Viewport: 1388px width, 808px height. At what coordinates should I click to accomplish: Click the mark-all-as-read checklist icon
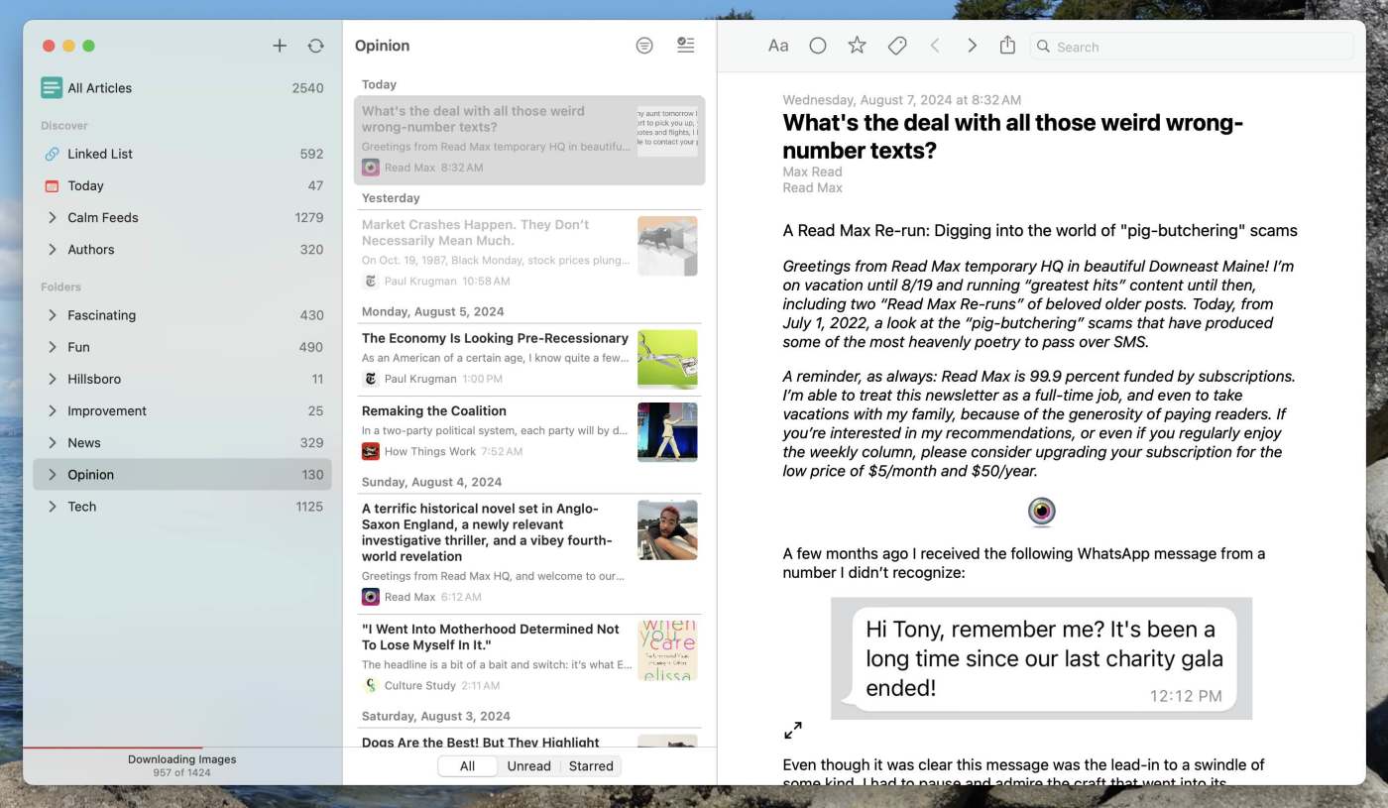tap(685, 45)
